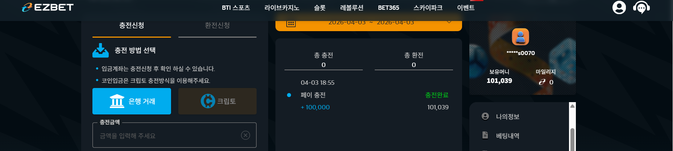The width and height of the screenshot is (673, 151).
Task: Click the deposit download tray icon
Action: (100, 50)
